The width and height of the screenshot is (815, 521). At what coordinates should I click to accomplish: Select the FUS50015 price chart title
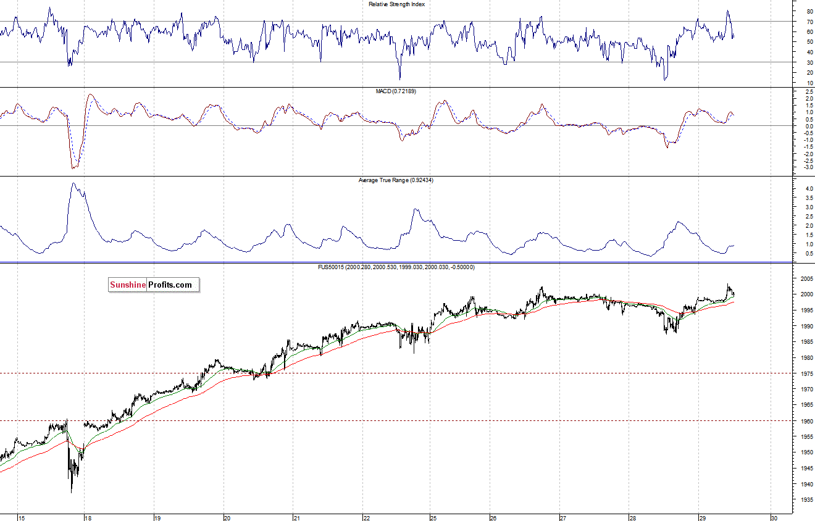point(395,267)
